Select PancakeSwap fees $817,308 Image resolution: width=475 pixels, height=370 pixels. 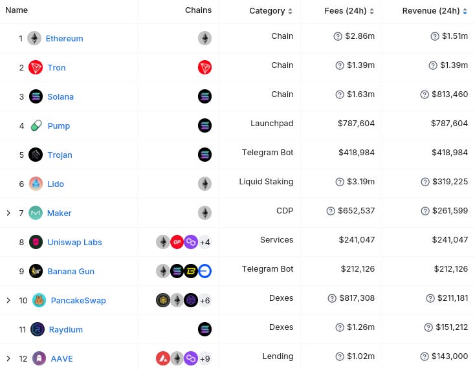pyautogui.click(x=357, y=298)
